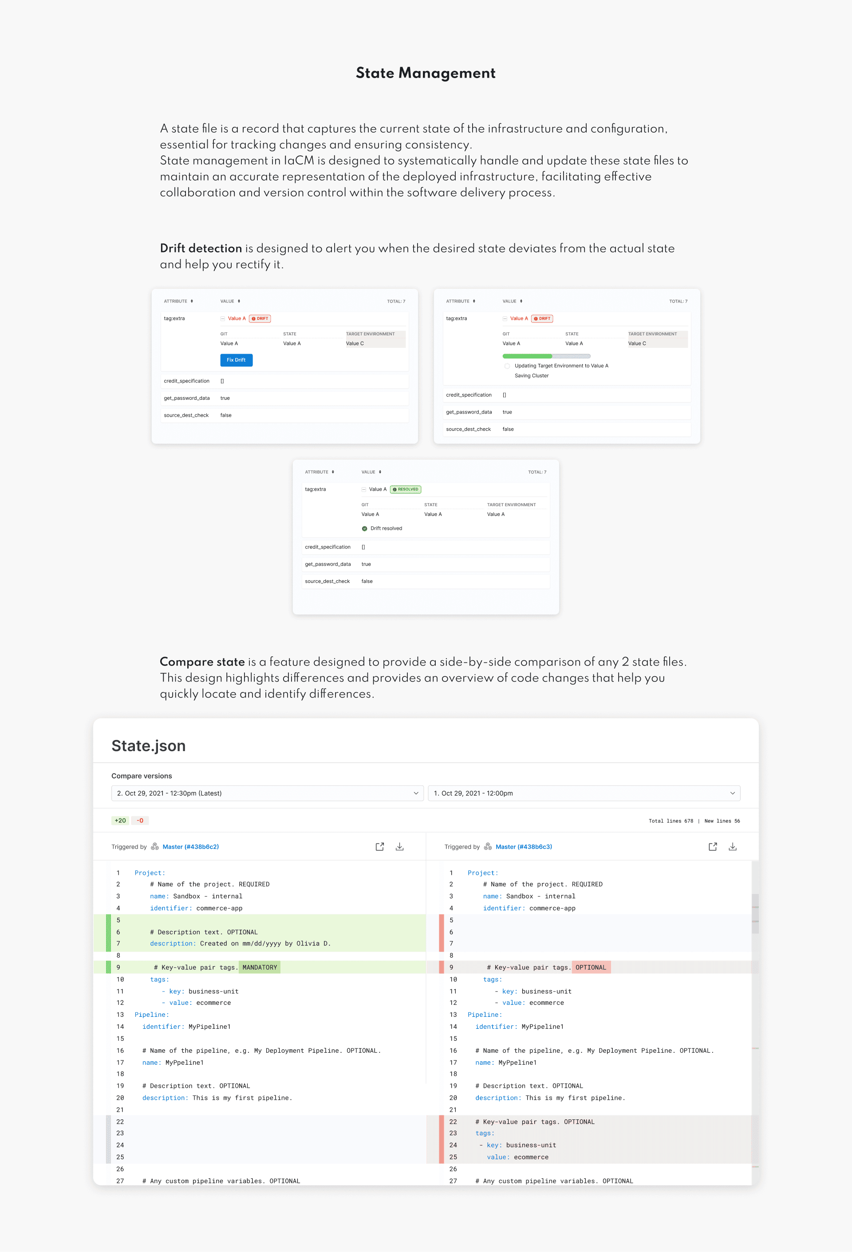Open external link icon in left diff pane

tap(379, 846)
